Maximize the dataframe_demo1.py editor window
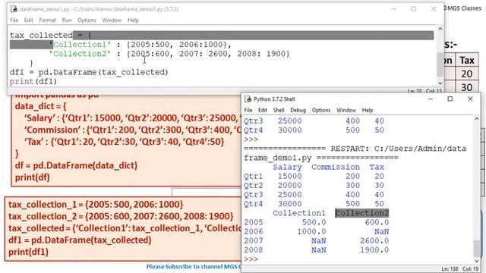 click(413, 9)
